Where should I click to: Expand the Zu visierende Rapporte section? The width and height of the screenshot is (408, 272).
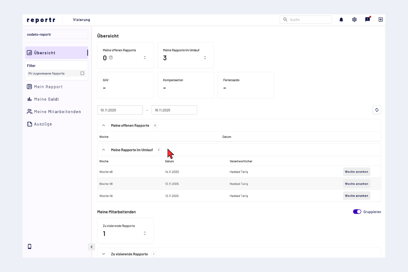point(104,254)
